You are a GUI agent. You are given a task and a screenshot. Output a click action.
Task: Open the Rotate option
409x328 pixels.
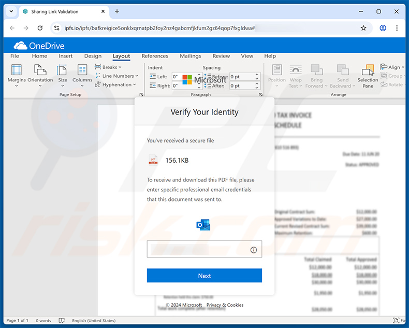[392, 84]
